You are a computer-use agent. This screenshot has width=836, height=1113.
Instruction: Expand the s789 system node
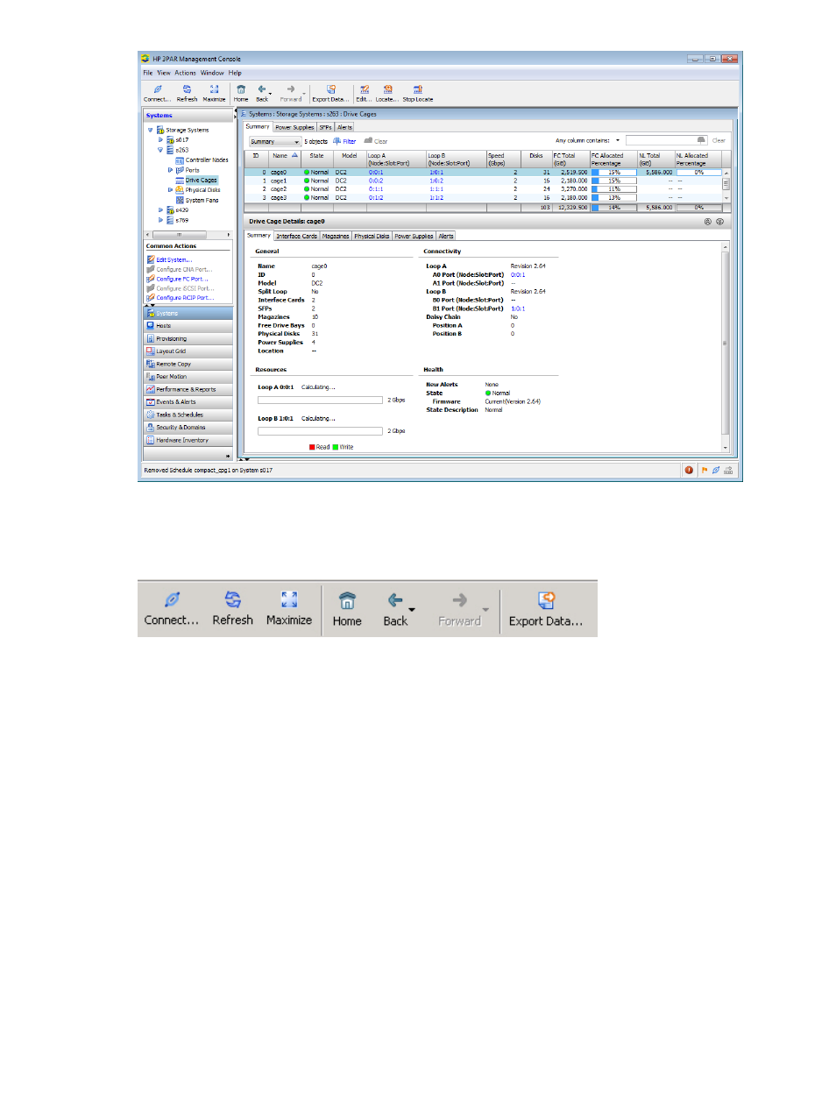160,220
